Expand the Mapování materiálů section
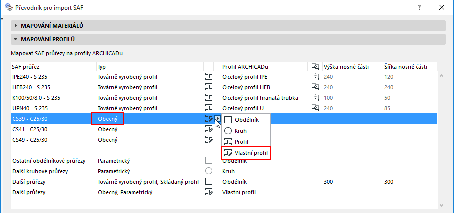Viewport: 454px width, 213px height. [x=16, y=26]
